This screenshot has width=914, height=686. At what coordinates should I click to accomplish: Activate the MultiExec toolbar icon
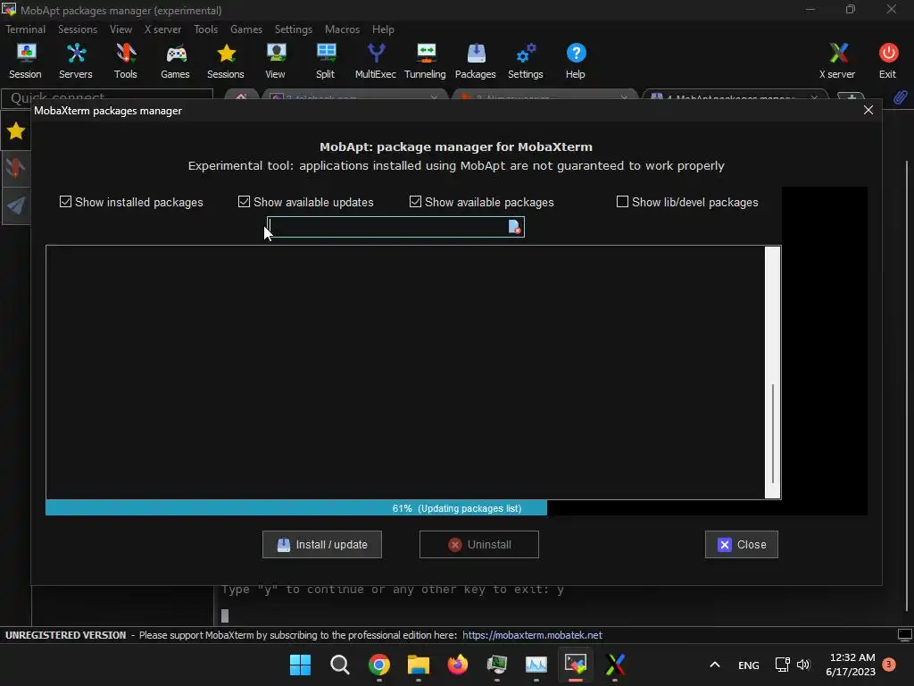pos(376,61)
